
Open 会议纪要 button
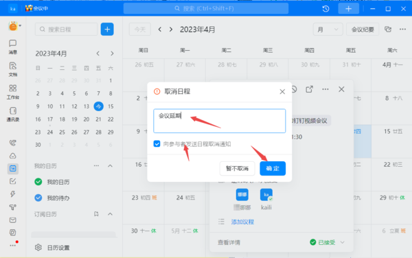[363, 29]
